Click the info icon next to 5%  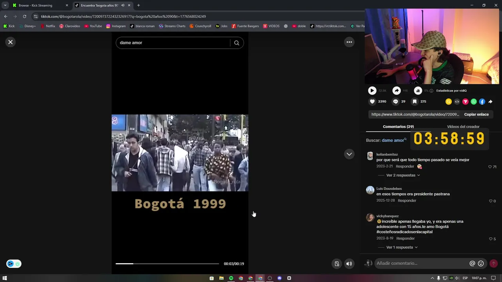(431, 91)
